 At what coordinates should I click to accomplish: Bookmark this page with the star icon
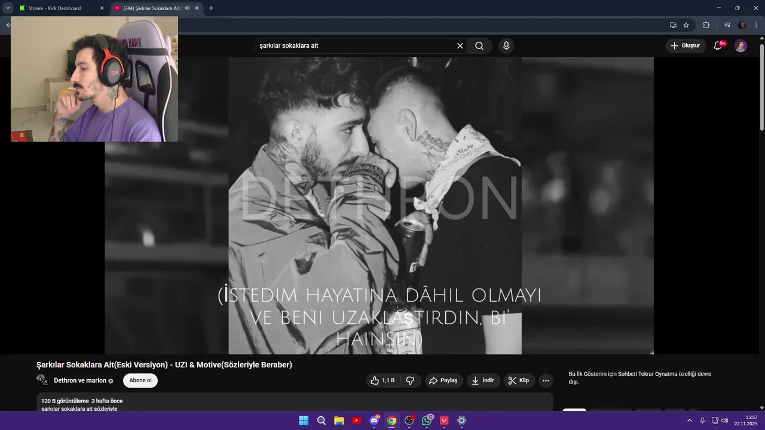pyautogui.click(x=686, y=25)
